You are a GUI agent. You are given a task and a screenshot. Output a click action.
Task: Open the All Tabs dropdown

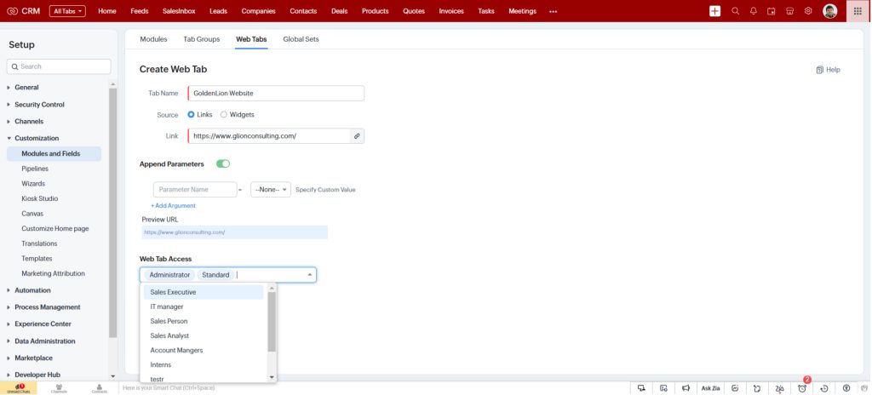pyautogui.click(x=68, y=11)
